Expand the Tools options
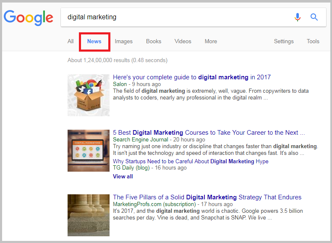 click(x=313, y=41)
